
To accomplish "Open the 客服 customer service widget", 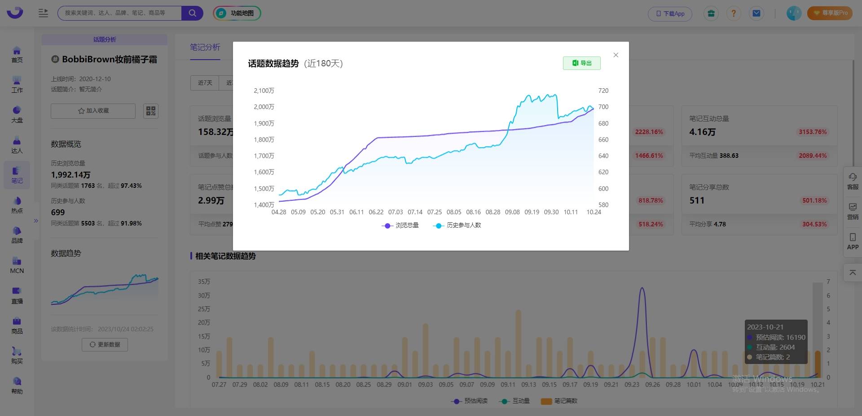I will 853,181.
